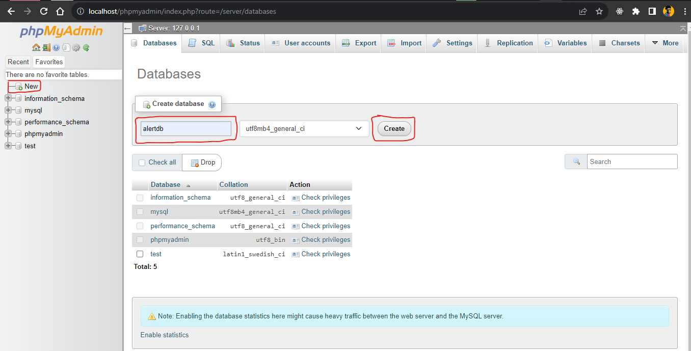
Task: Click the page-top collapse icon beside server bar
Action: tap(683, 28)
